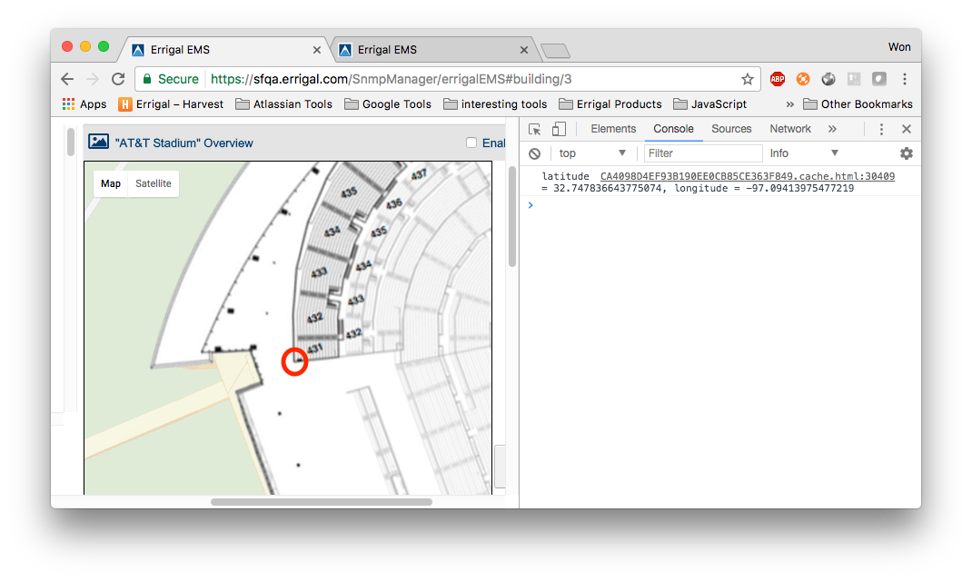Screen dimensions: 972x581
Task: Click the AdBlock Plus extension icon
Action: point(778,79)
